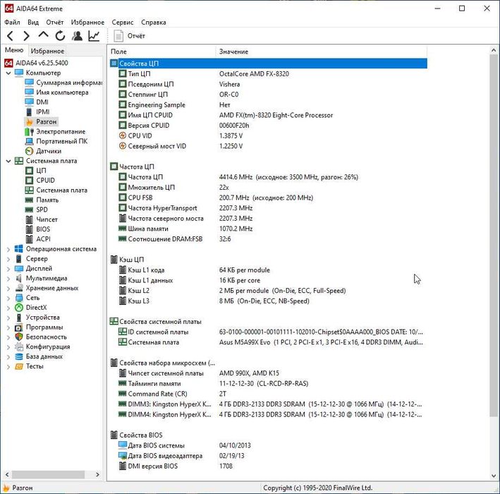This screenshot has width=500, height=494.
Task: Select the Command Rate (CR) row
Action: pos(268,394)
